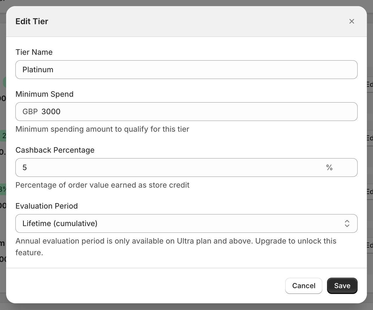Close the Edit Tier dialog
Screen dimensions: 373x310
coord(351,21)
